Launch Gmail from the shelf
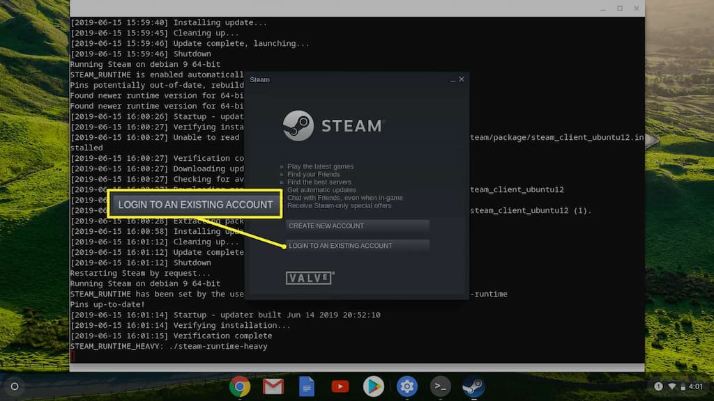The height and width of the screenshot is (401, 714). 273,386
